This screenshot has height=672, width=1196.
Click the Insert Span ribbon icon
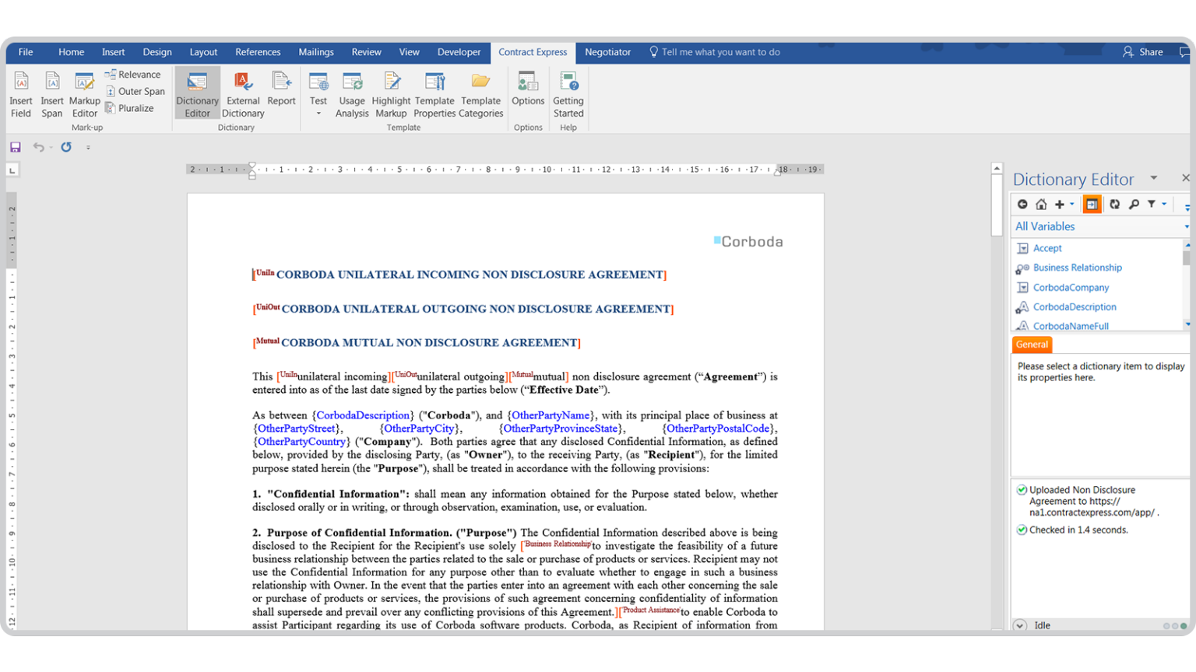(52, 94)
